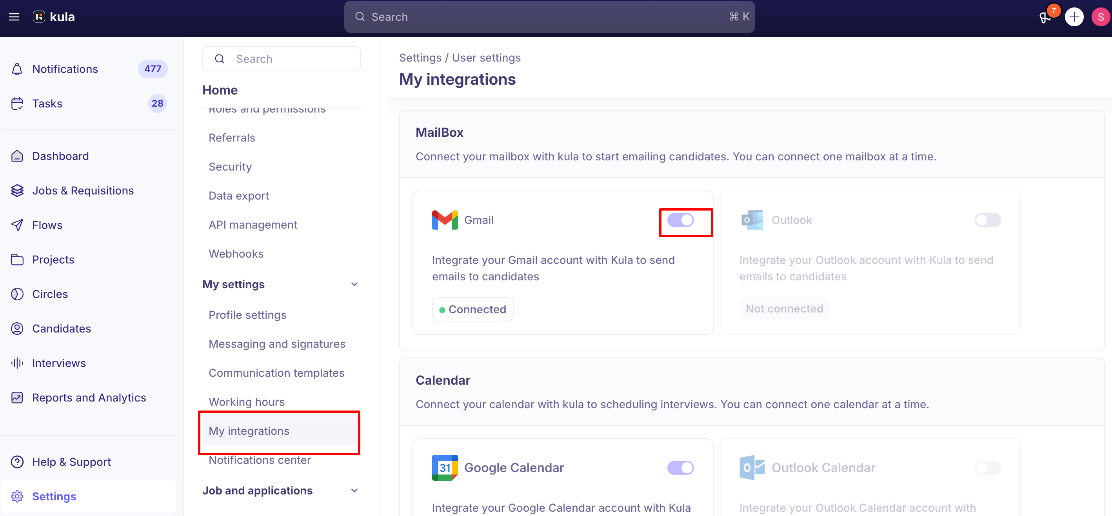Viewport: 1112px width, 516px height.
Task: Click the Tasks calendar icon
Action: 17,104
